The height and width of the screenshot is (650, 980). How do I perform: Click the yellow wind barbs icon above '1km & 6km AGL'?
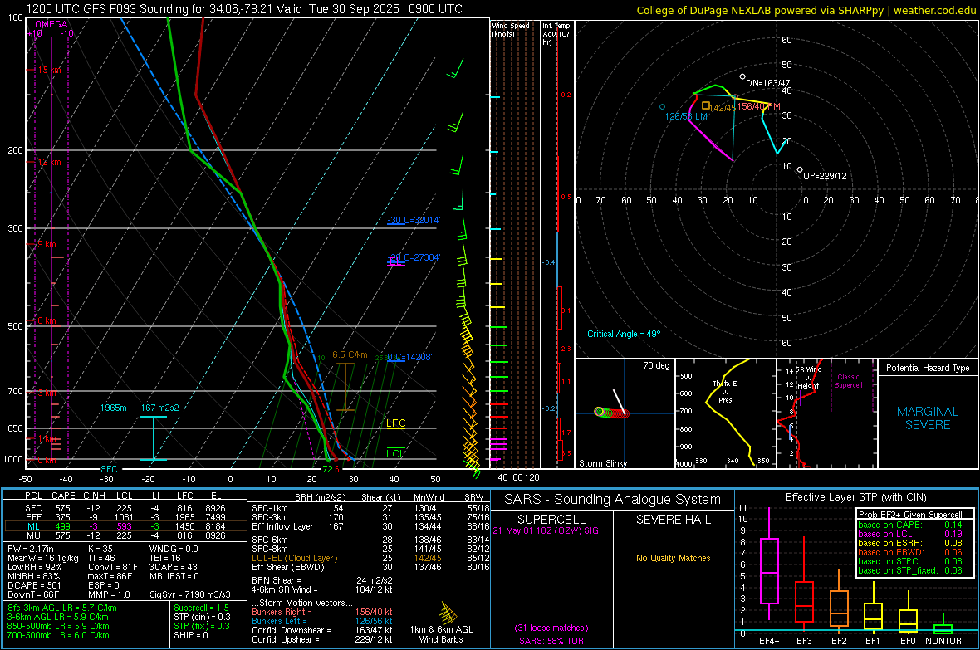[448, 613]
